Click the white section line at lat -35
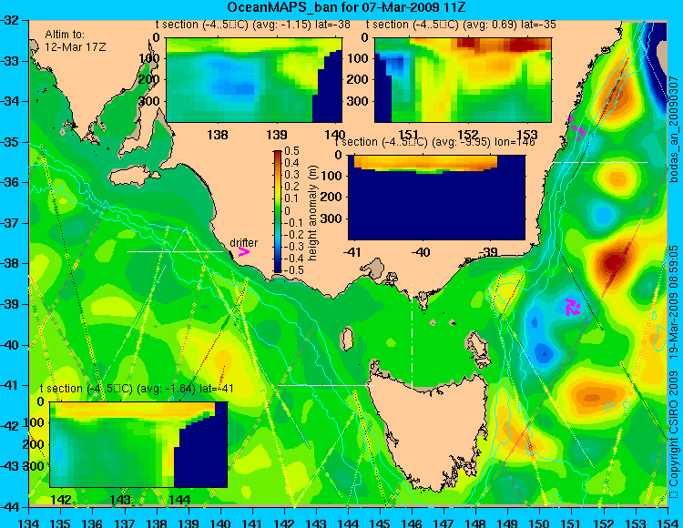 (x=600, y=162)
